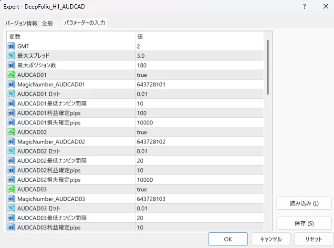Screen dimensions: 334x248
Task: Click the icon beside MagicNumber_AUDCAD02
Action: (x=11, y=142)
